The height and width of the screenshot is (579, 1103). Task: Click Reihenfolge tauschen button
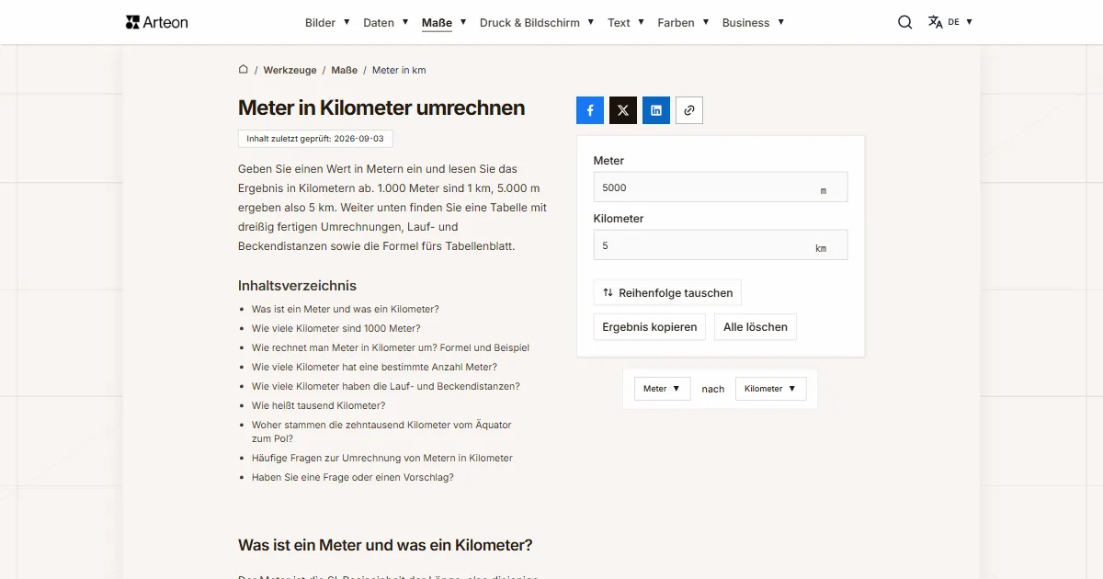pos(667,293)
